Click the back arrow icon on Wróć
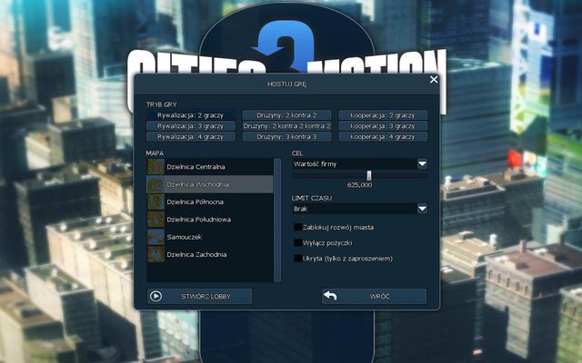 click(x=330, y=296)
